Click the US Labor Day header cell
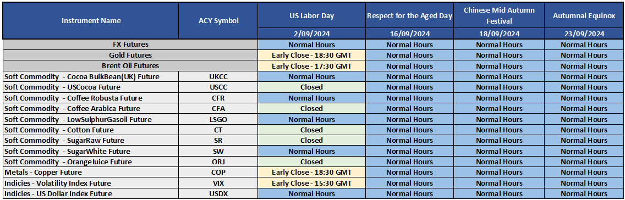Image resolution: width=625 pixels, height=200 pixels. coord(312,15)
